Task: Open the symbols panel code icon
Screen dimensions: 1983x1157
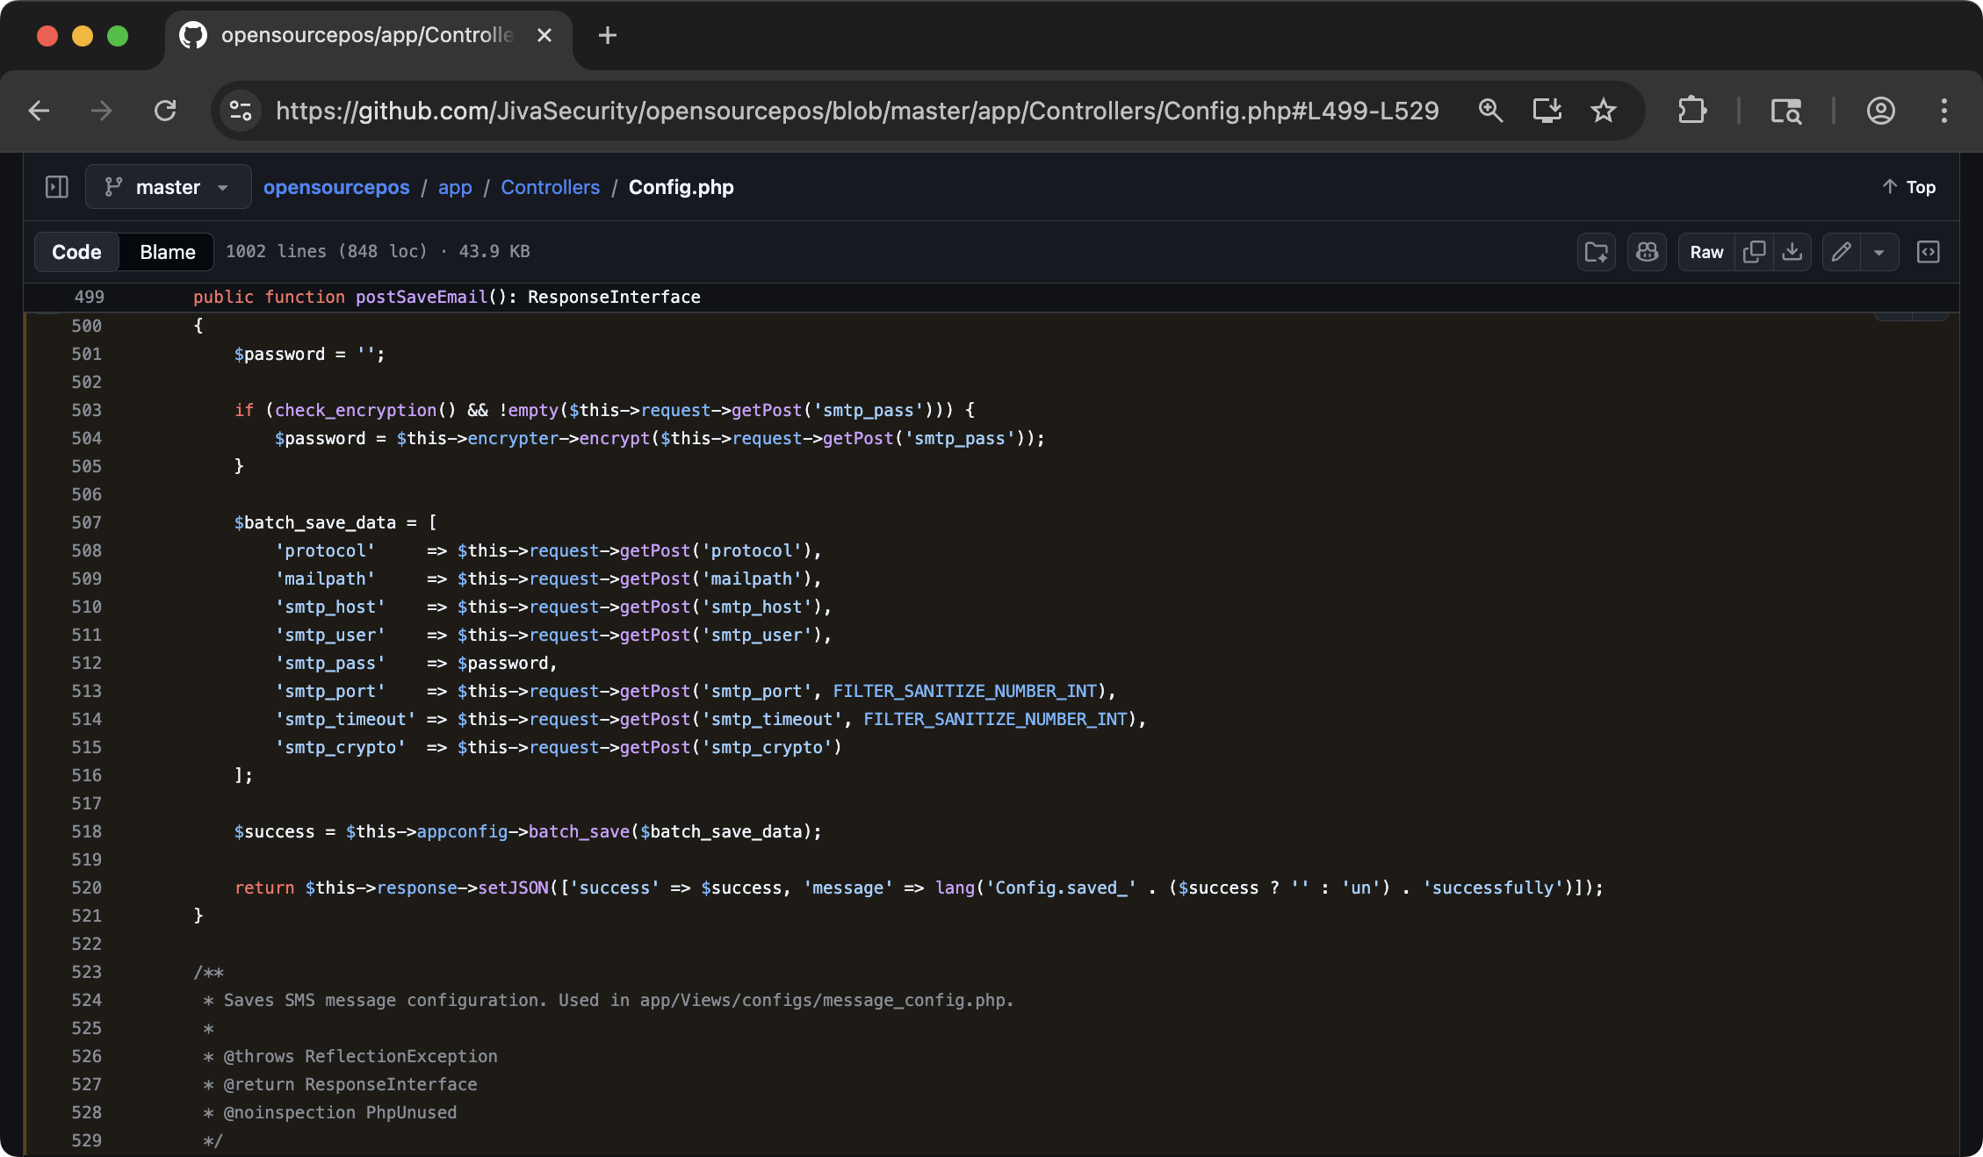Action: [1929, 252]
